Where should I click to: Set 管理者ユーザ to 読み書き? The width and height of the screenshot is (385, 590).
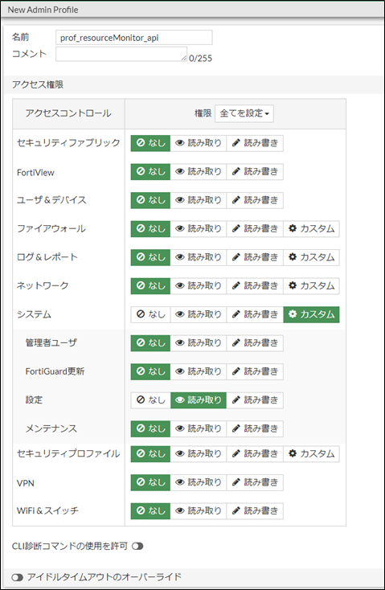click(x=255, y=342)
